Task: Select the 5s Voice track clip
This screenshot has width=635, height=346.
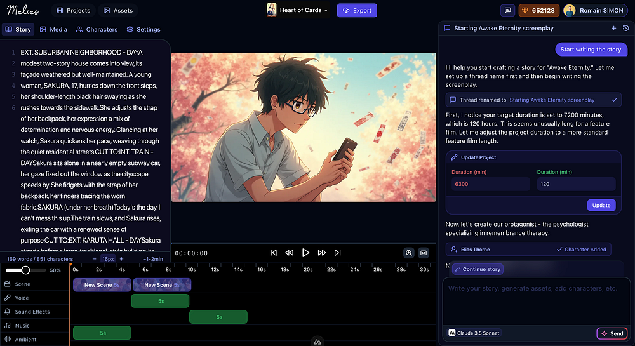Action: click(x=161, y=301)
